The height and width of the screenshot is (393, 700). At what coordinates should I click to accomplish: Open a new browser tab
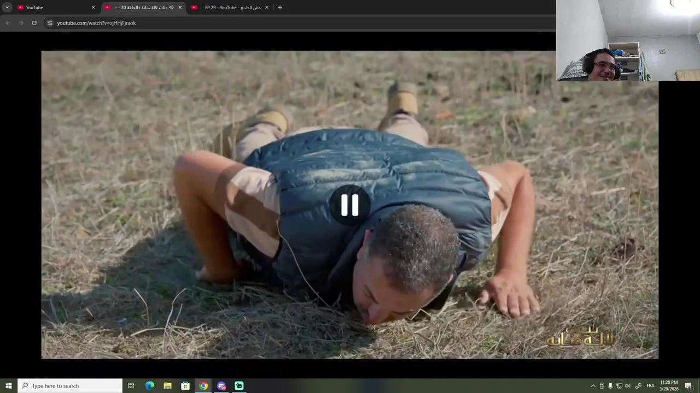point(280,8)
